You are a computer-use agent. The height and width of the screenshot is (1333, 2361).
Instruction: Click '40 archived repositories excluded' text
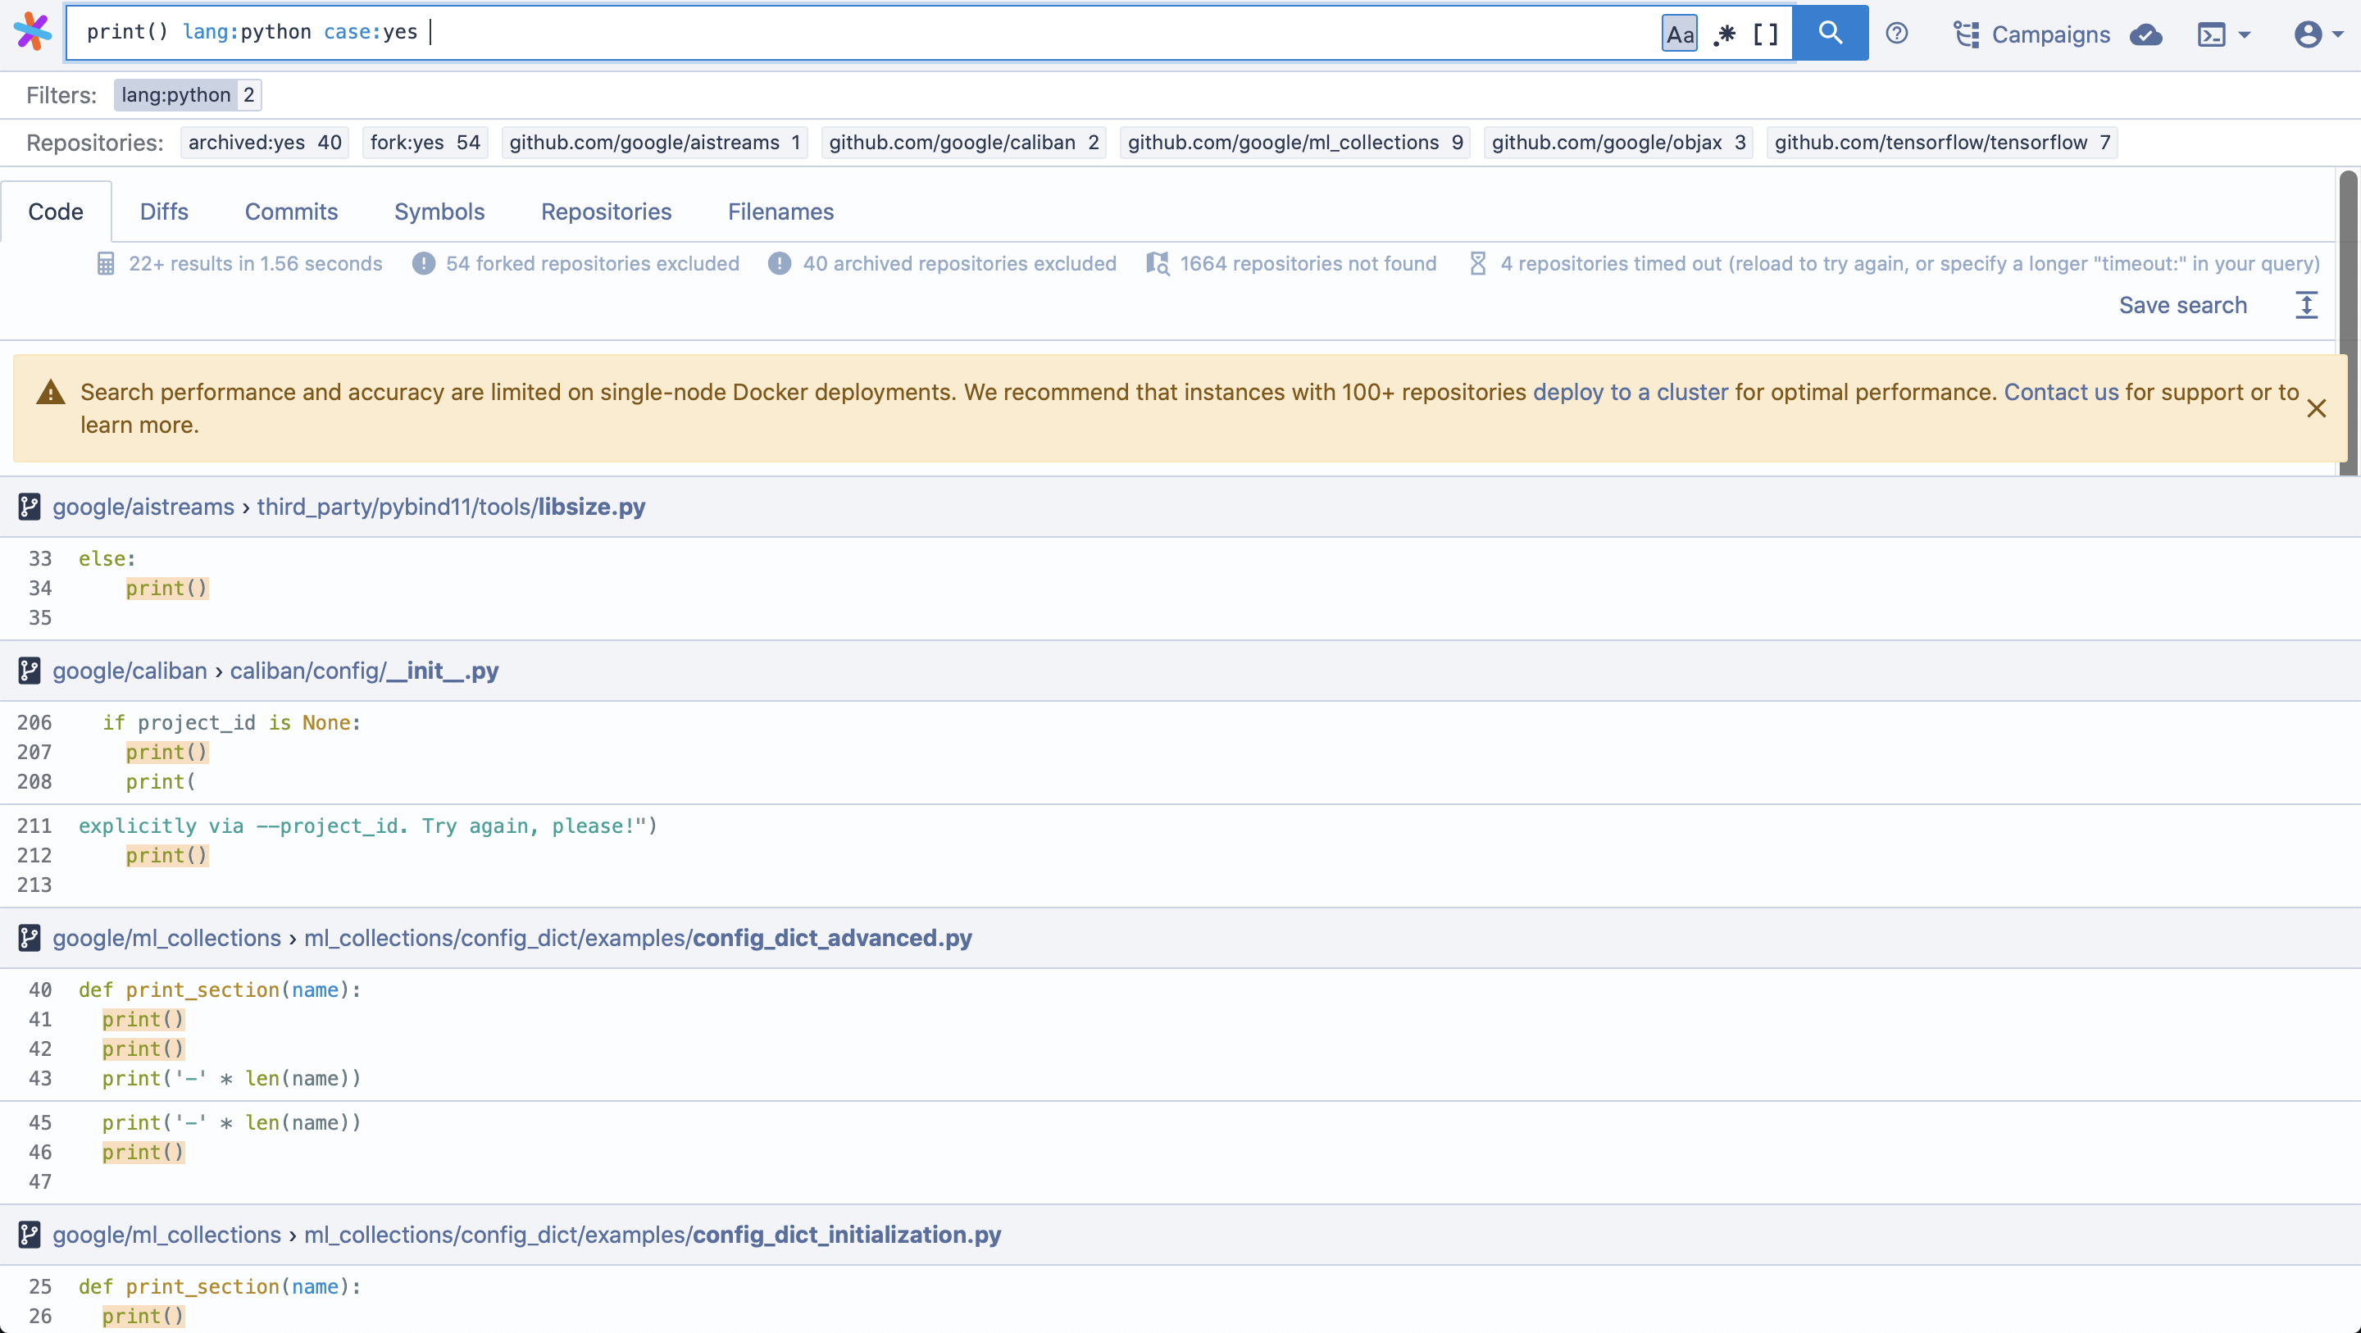pos(960,264)
